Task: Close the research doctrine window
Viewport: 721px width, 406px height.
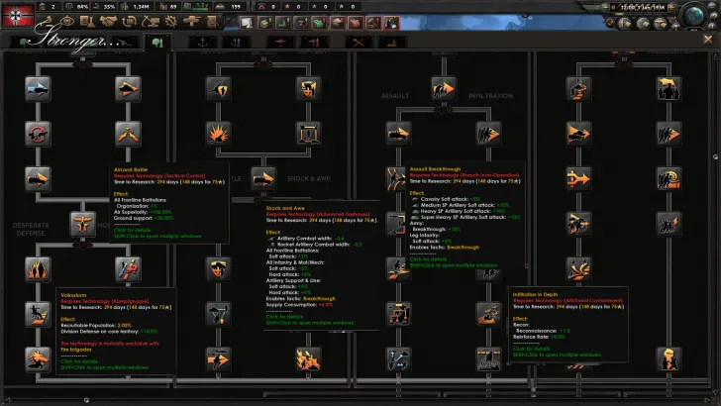Action: tap(708, 40)
